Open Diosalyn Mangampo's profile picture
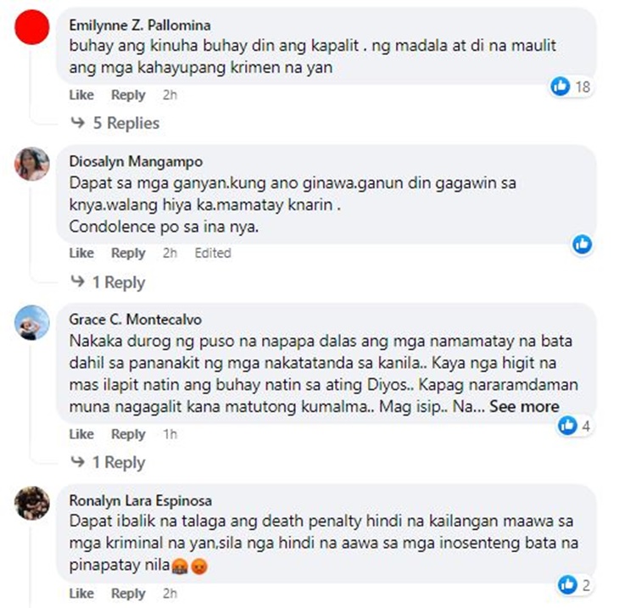Viewport: 636px width, 608px height. pos(32,164)
